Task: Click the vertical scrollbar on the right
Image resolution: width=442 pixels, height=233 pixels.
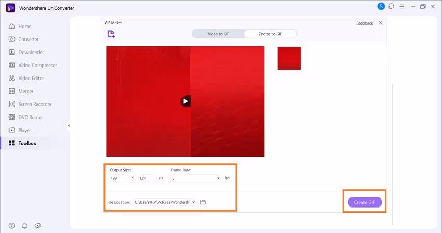Action: tap(392, 154)
